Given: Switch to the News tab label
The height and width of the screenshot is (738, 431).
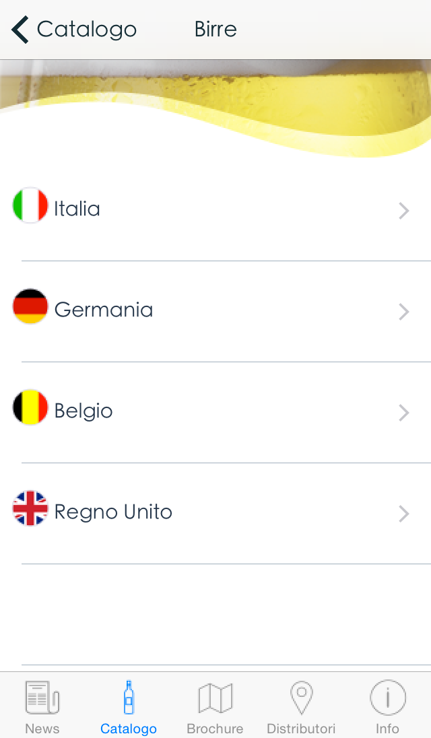Looking at the screenshot, I should (x=42, y=729).
